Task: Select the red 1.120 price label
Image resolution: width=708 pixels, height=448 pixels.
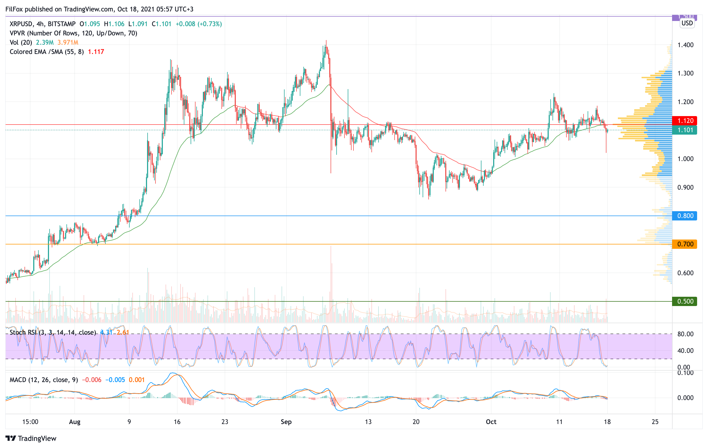Action: [685, 121]
